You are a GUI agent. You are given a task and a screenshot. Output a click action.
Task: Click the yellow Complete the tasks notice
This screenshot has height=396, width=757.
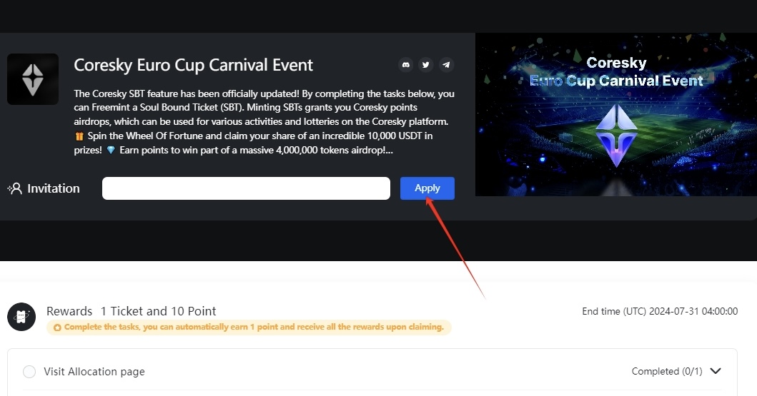point(249,327)
